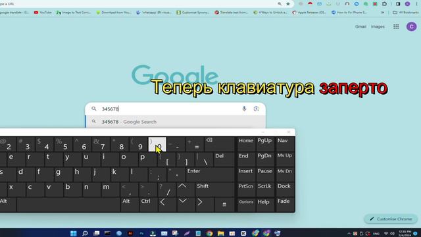Open Photoshop from the taskbar
This screenshot has width=421, height=237.
pyautogui.click(x=141, y=233)
